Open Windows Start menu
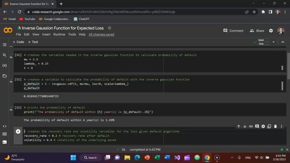 coord(73,158)
